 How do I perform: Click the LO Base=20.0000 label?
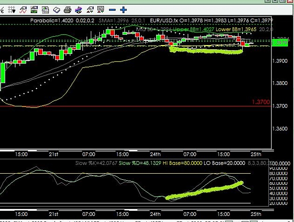point(224,163)
